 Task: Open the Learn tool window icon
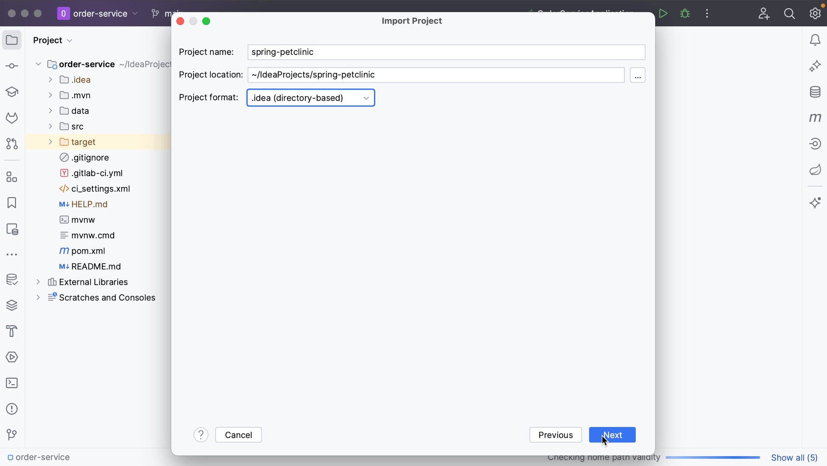coord(12,92)
